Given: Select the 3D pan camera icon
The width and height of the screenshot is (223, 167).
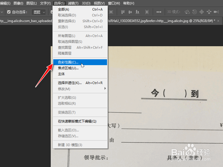Looking at the screenshot, I should (202, 12).
